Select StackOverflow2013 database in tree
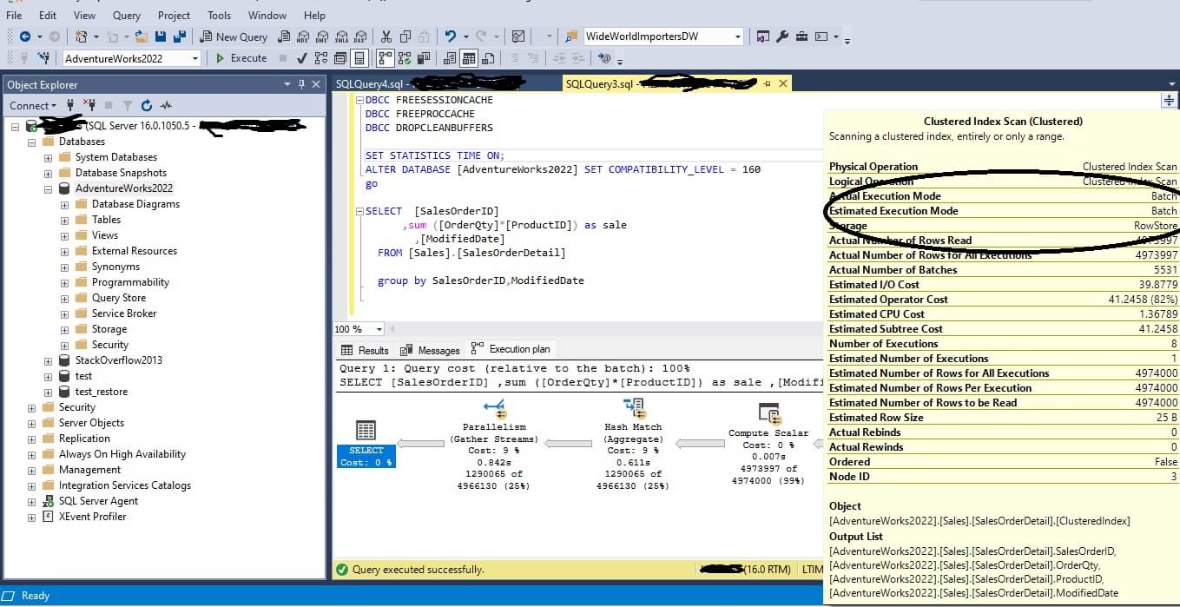Image resolution: width=1180 pixels, height=607 pixels. point(118,360)
